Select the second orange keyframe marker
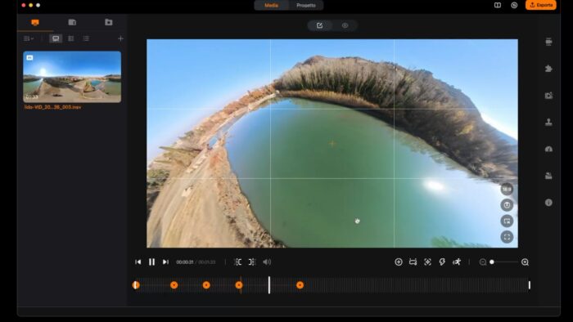 point(174,285)
